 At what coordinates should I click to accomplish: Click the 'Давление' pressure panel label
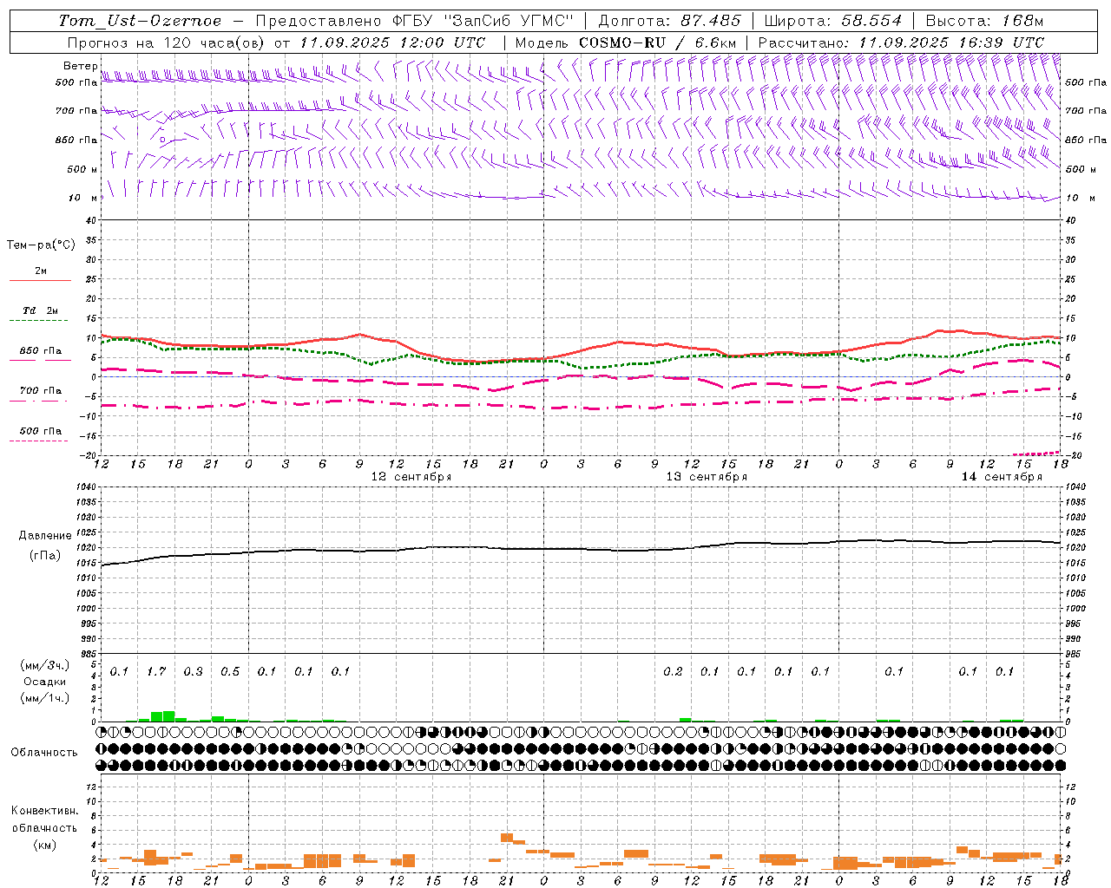click(x=45, y=536)
